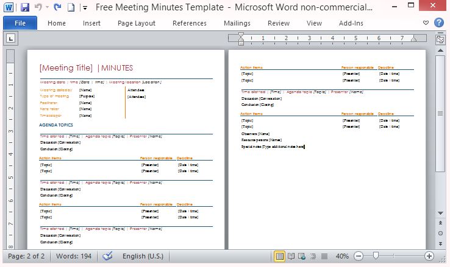The image size is (450, 267).
Task: Click the Save icon in Quick Access Toolbar
Action: (25, 8)
